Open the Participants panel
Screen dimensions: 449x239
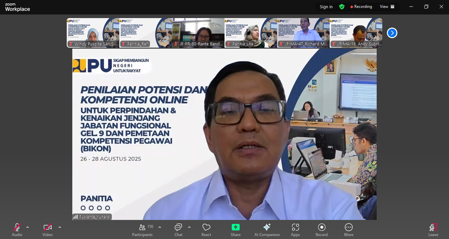pos(142,230)
